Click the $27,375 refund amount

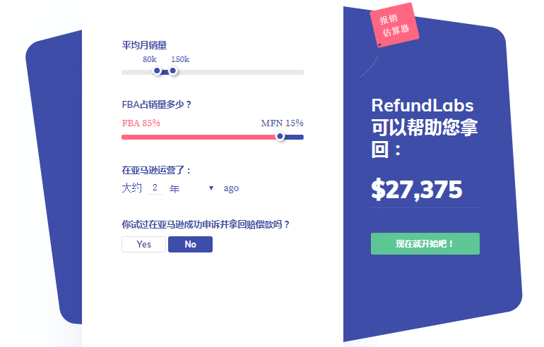click(416, 190)
